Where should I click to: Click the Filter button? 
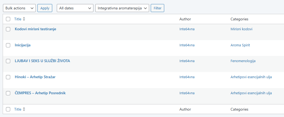tap(157, 8)
